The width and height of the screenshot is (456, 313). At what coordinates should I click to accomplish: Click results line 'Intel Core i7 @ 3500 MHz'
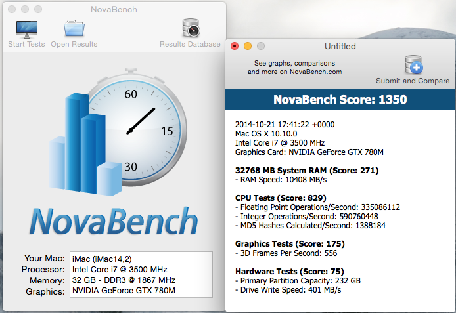(x=280, y=143)
